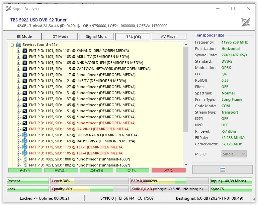Click the data icon beside PID 7009
Screen dimensions: 258x205
[25, 159]
